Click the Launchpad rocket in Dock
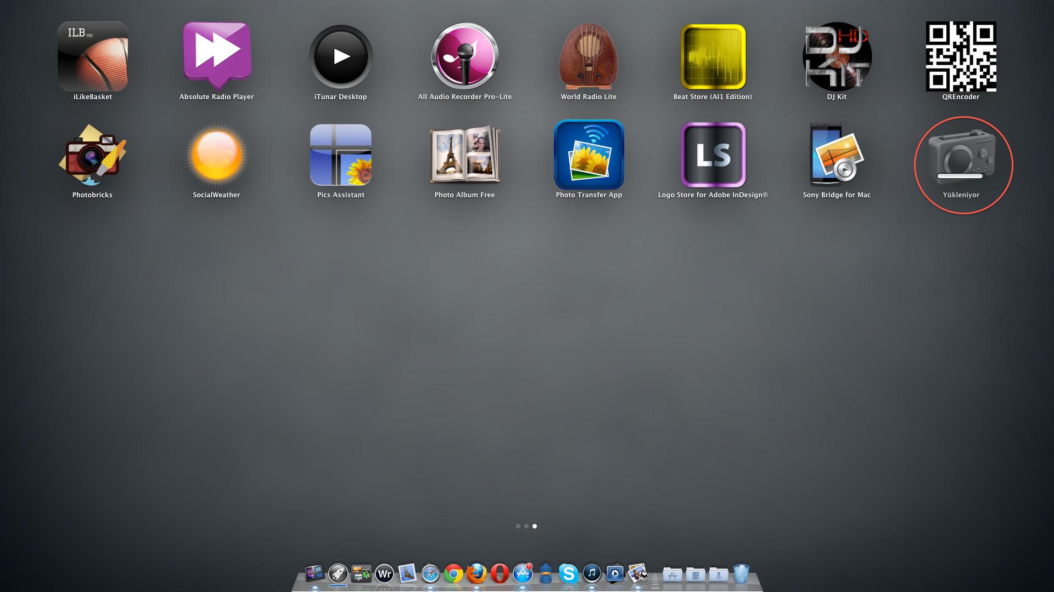 click(x=338, y=574)
